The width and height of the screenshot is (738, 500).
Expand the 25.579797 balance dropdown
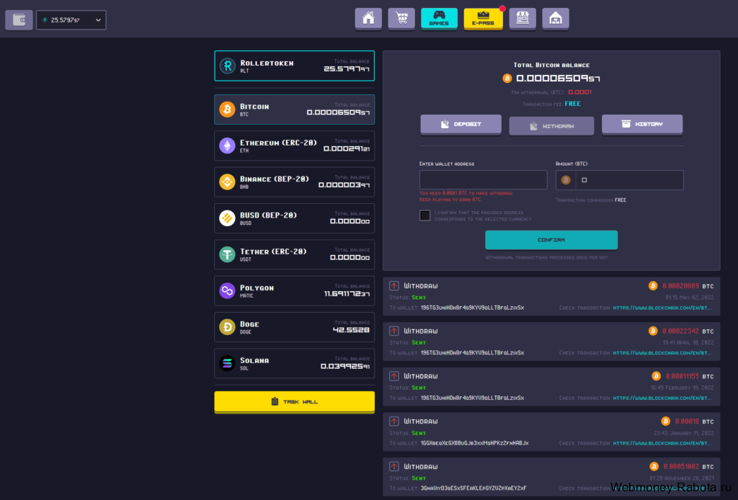coord(71,20)
